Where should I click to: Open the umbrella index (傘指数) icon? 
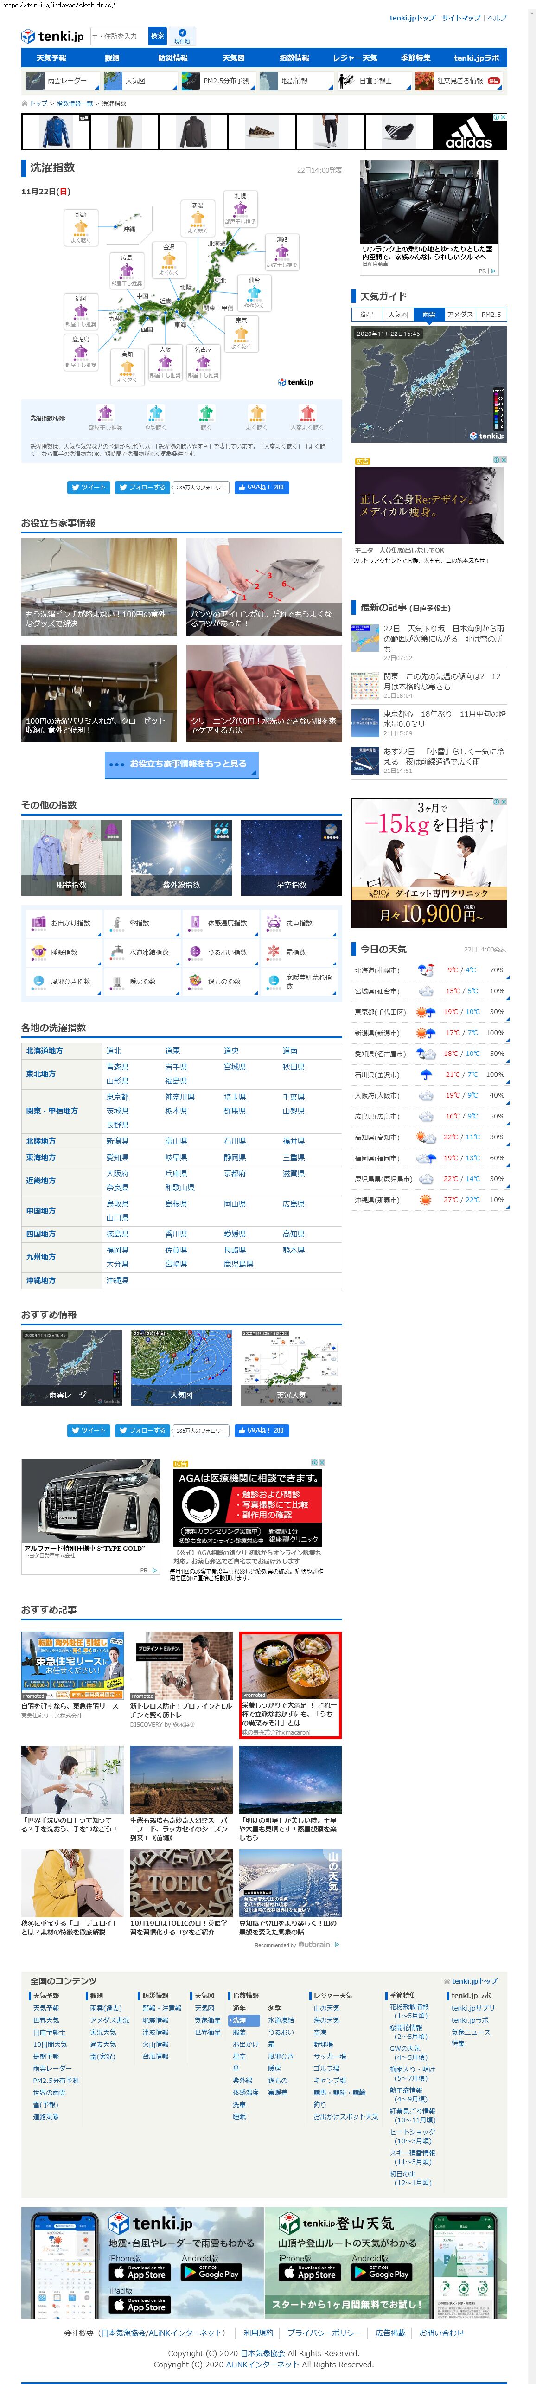pyautogui.click(x=117, y=923)
